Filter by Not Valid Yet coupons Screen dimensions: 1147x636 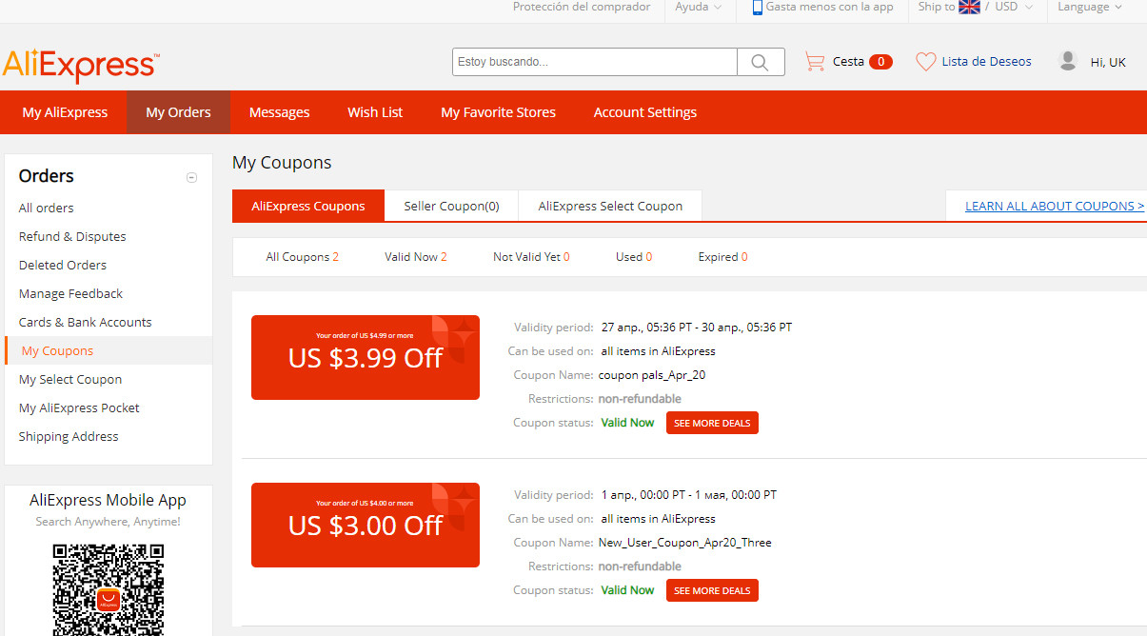click(x=531, y=257)
